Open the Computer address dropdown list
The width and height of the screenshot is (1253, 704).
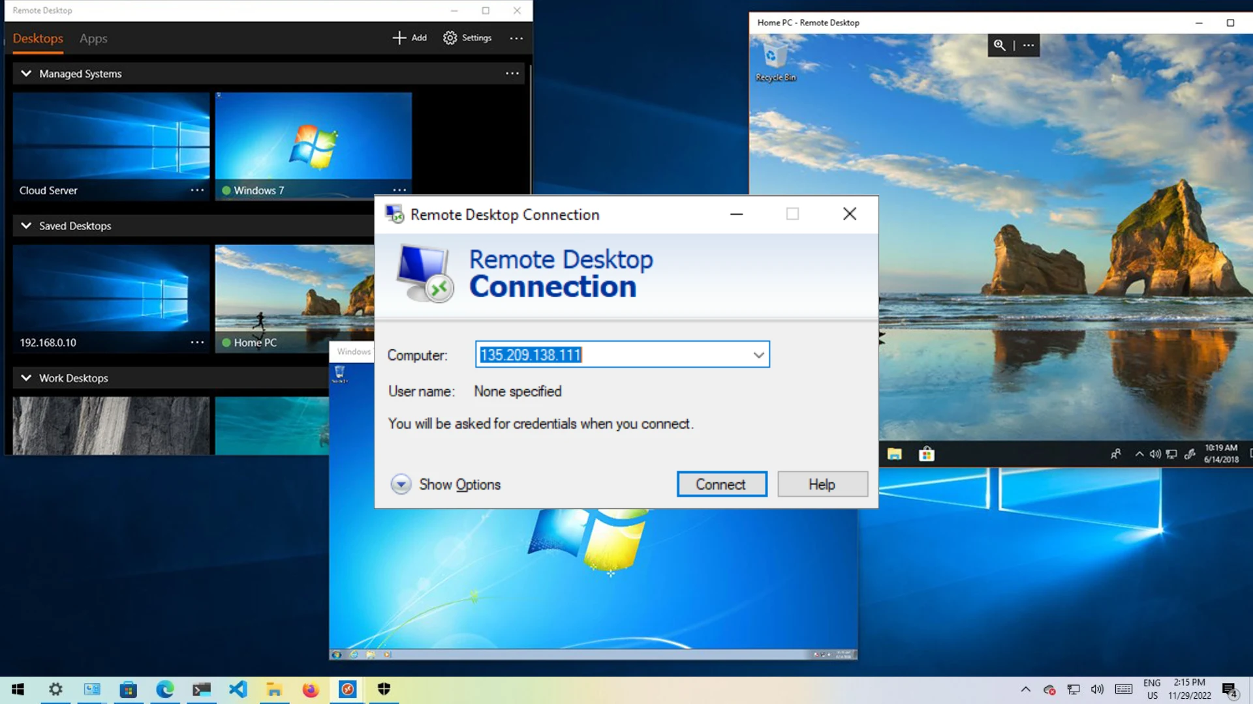(758, 355)
